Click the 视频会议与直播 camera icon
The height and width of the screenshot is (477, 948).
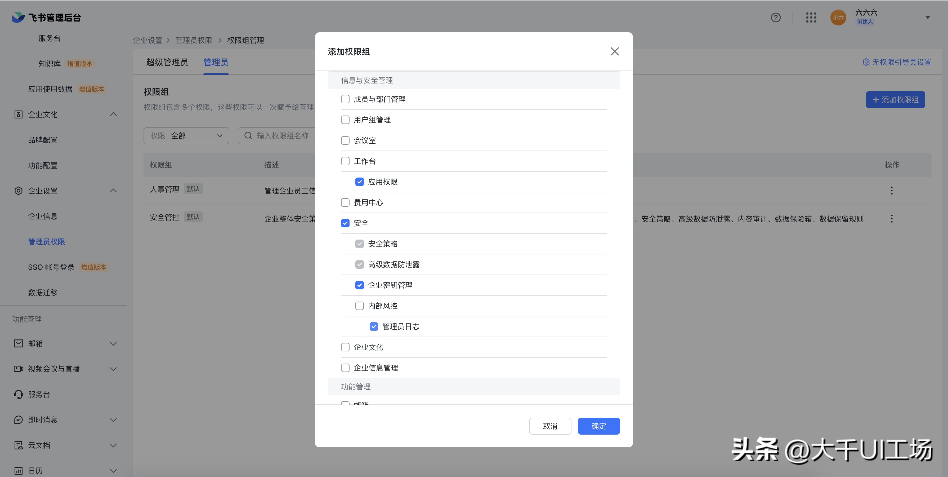(18, 369)
